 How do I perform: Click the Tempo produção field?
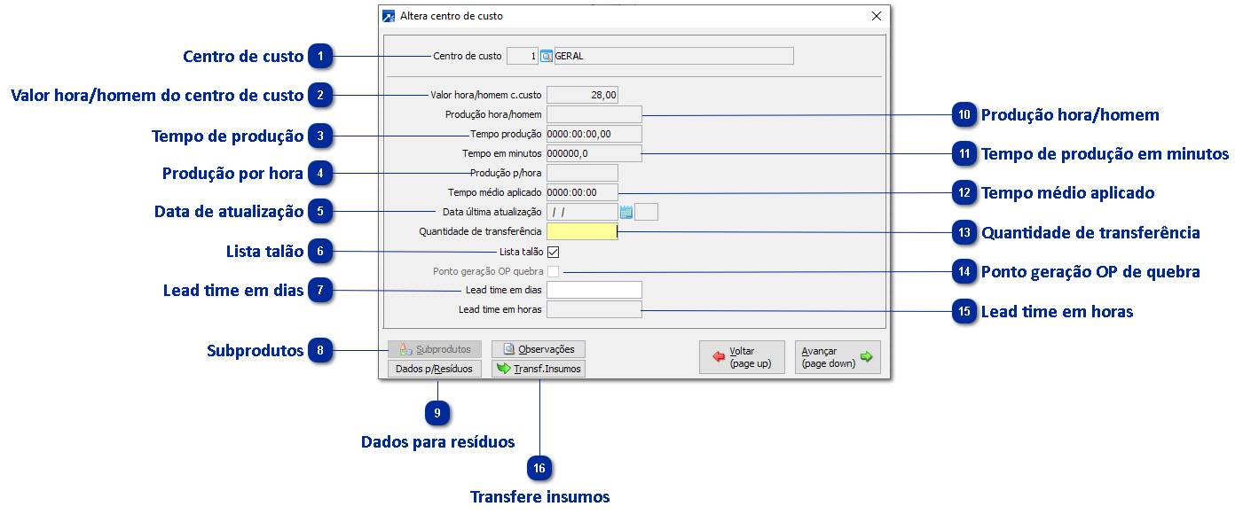point(594,134)
